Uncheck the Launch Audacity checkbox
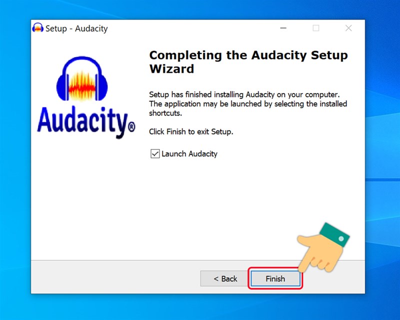The width and height of the screenshot is (400, 320). coord(155,154)
